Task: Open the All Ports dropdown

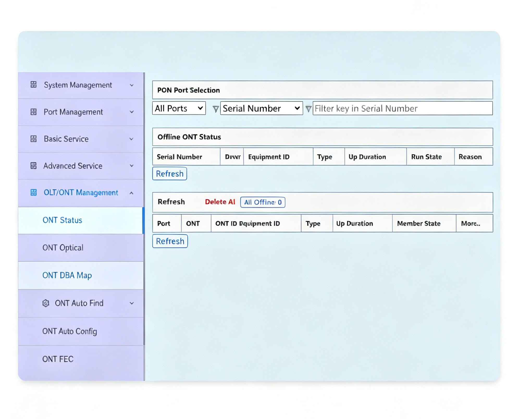Action: coord(179,108)
